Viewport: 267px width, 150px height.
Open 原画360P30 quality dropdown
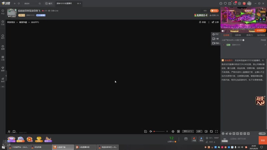pos(188,131)
